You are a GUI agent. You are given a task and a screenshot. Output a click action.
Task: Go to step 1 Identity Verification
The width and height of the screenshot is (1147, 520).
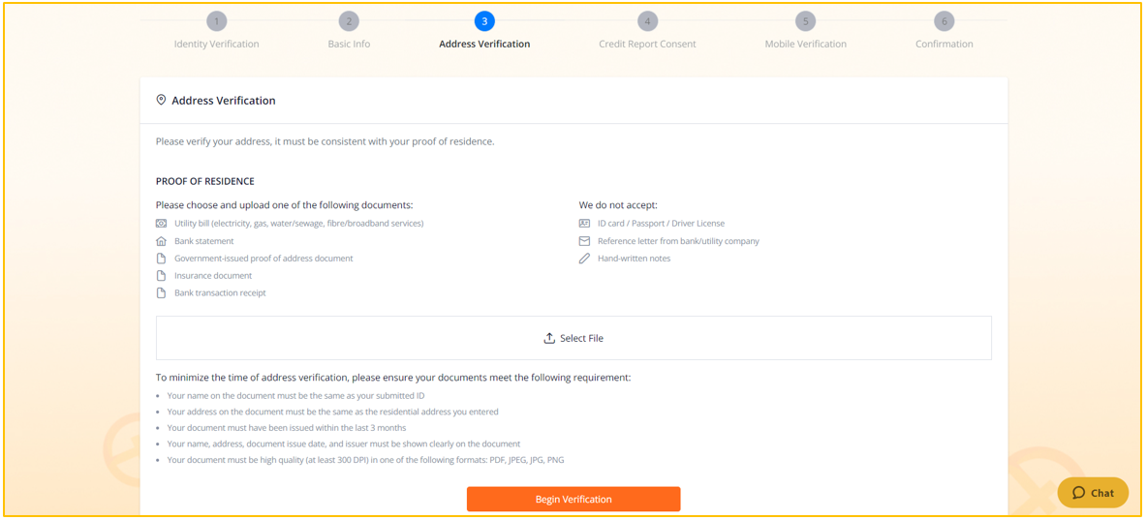(217, 21)
